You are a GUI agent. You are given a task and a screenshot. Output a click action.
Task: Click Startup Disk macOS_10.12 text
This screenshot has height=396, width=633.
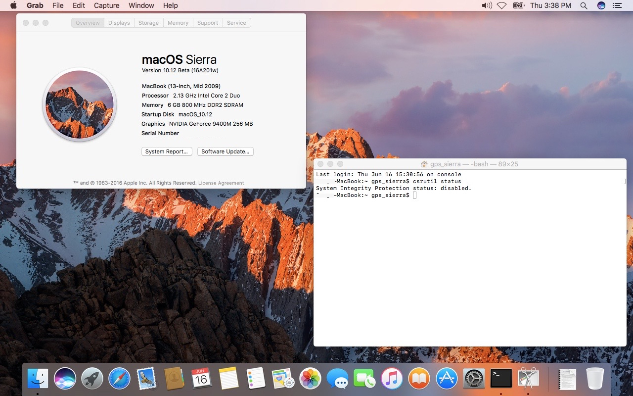click(177, 114)
